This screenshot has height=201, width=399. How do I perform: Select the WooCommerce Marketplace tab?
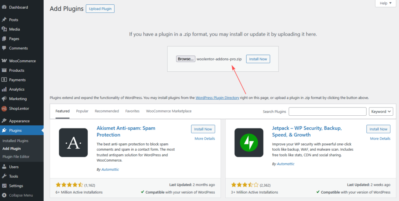pos(169,111)
